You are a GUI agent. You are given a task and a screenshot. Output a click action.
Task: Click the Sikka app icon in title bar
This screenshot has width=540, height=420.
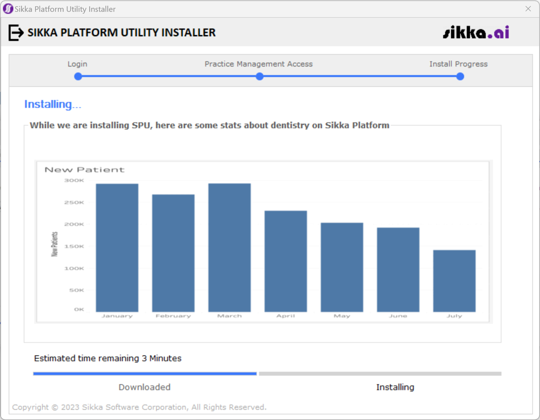[x=8, y=9]
